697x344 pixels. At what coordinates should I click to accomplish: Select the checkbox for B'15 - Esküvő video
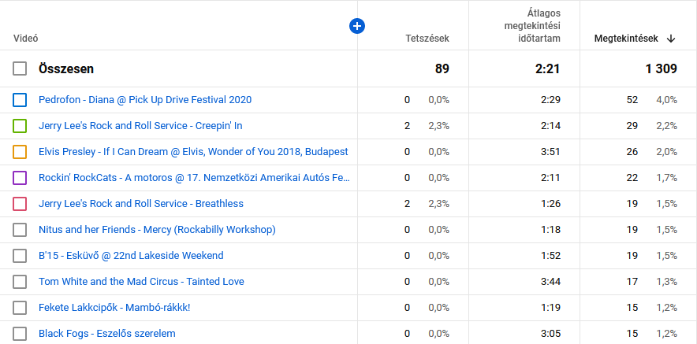(20, 256)
